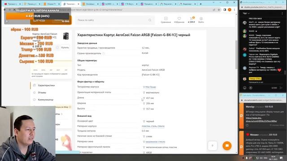Focus the 'Поиск по сайту' search field
This screenshot has height=161, width=287.
tap(115, 20)
